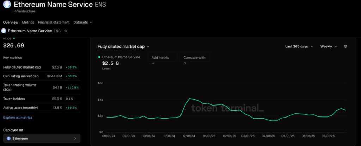Click the green live dot beside Price
361x146 pixels.
14,38
